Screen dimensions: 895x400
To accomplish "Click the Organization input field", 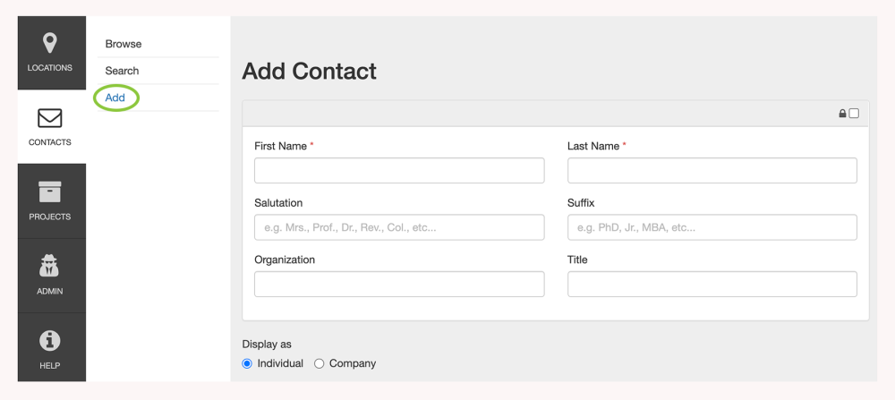I will tap(399, 284).
